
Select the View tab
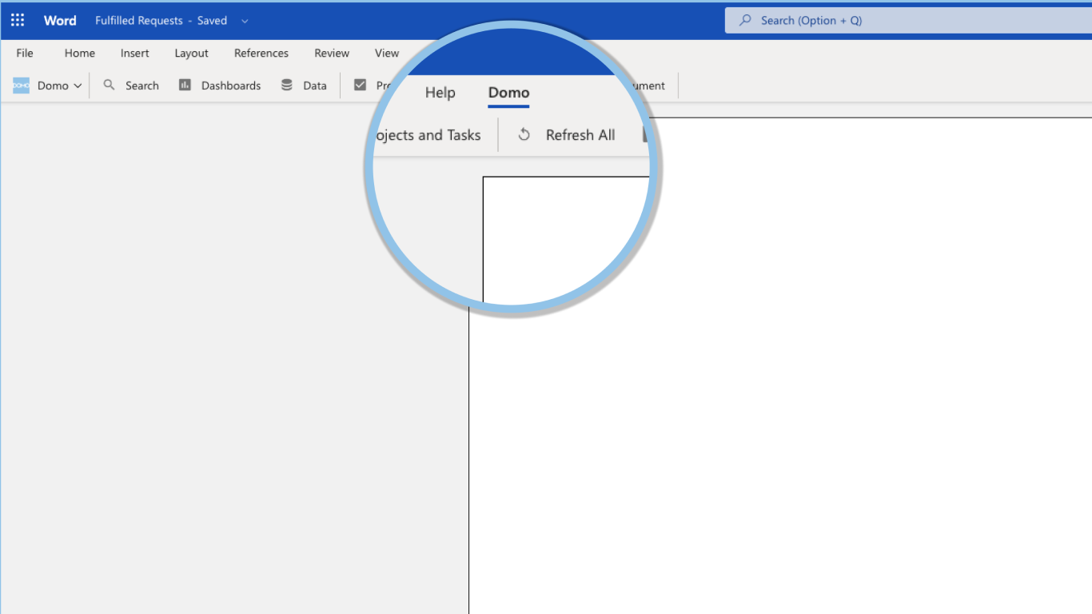click(387, 53)
